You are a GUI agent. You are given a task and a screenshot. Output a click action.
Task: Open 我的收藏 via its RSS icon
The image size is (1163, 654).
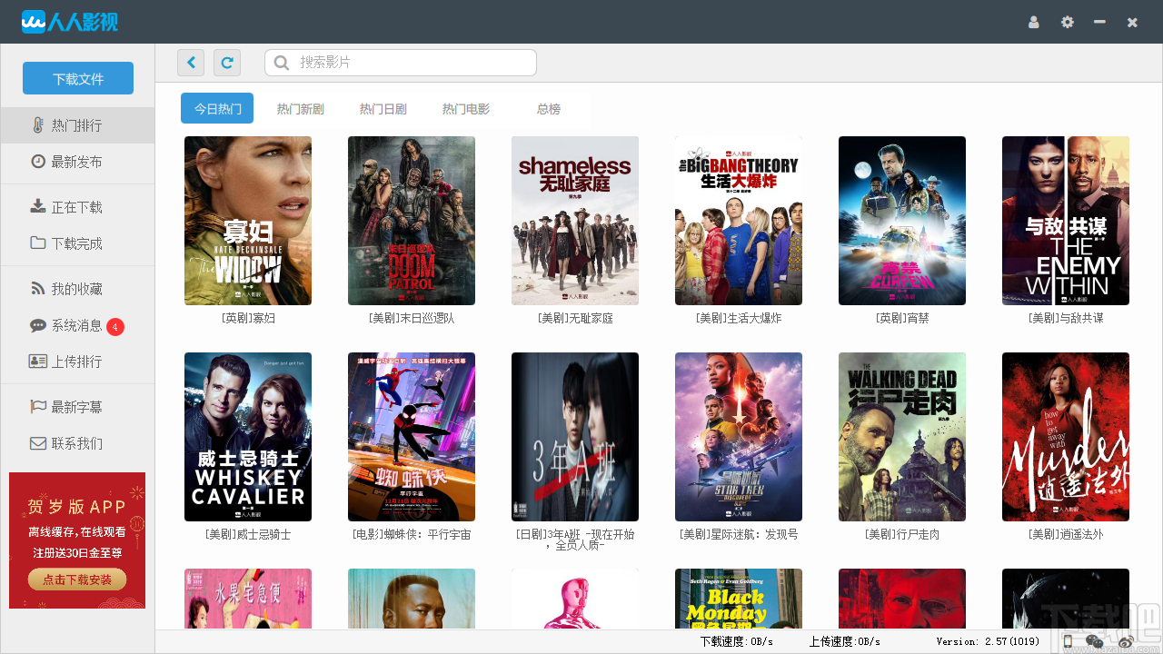(x=38, y=289)
